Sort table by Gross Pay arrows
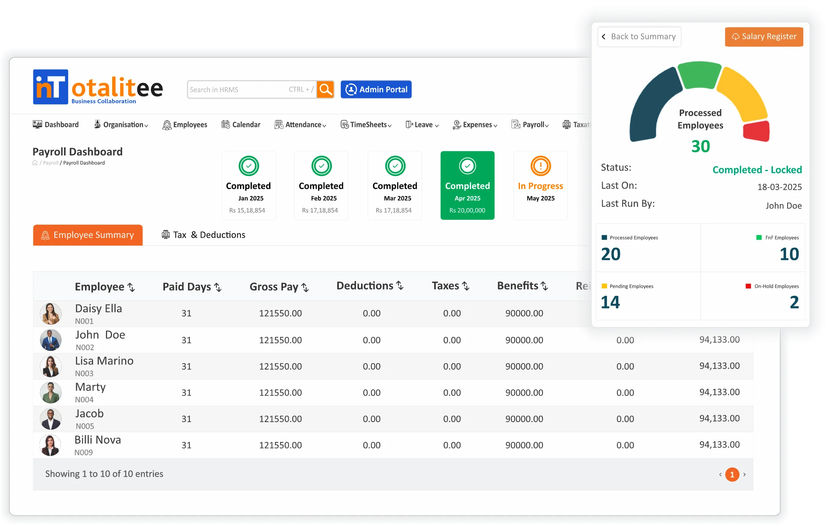 tap(305, 287)
